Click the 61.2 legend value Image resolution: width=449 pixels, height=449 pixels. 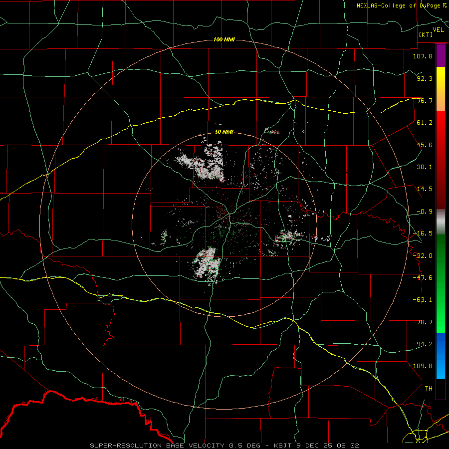click(425, 123)
